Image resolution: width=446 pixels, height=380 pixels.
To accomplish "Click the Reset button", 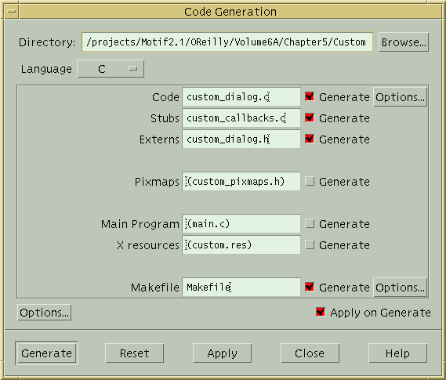I will tap(135, 353).
